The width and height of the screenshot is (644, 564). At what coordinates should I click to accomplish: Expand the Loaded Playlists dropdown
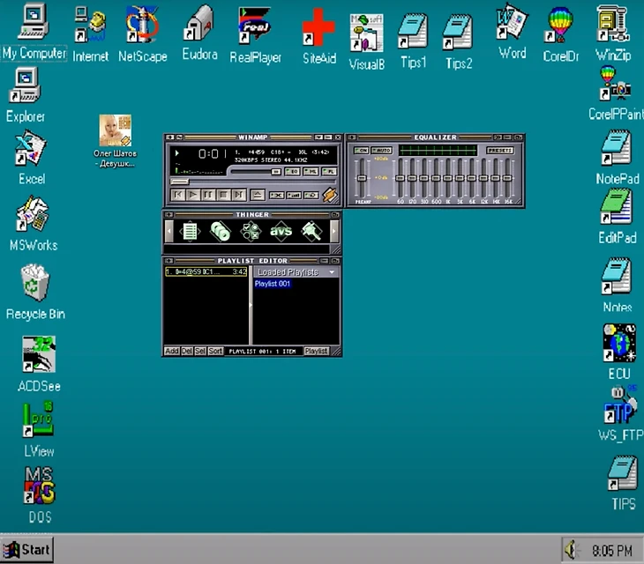[332, 272]
